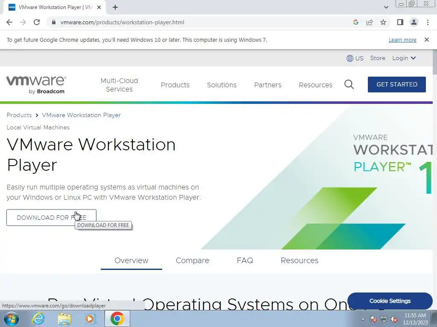Click the browser forward arrow

coord(23,22)
